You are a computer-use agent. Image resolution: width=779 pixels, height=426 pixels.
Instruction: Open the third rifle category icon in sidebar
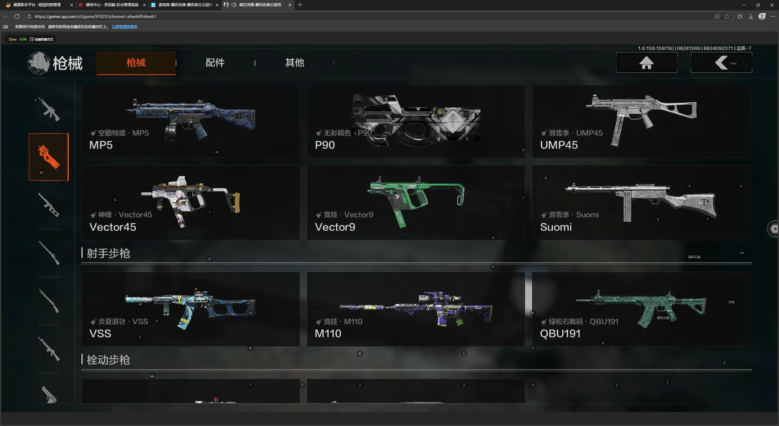49,205
